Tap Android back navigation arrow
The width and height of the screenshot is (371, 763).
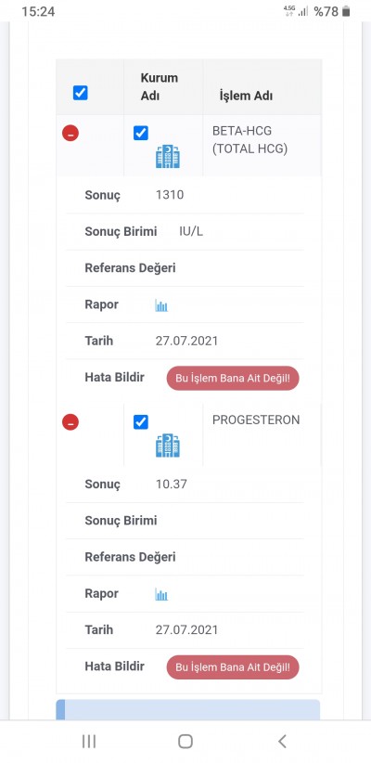pyautogui.click(x=282, y=741)
